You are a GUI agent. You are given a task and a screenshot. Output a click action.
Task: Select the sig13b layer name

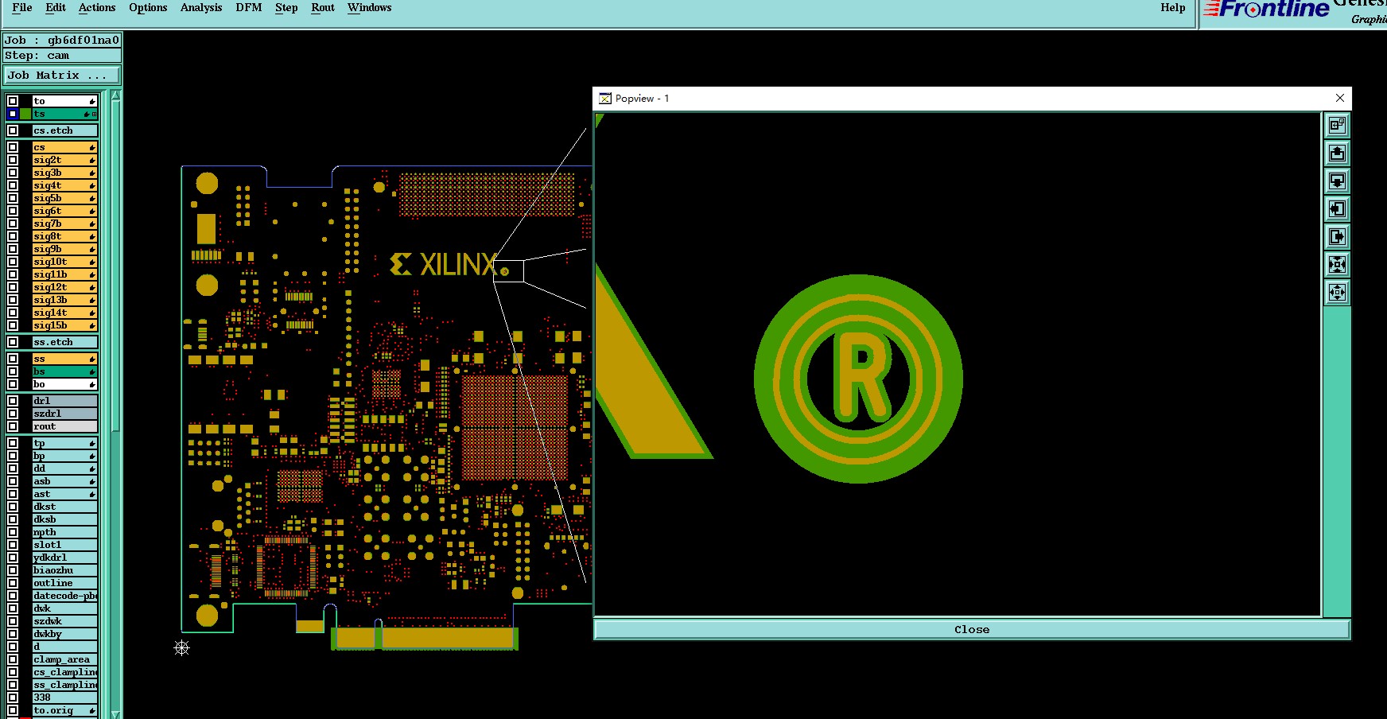coord(64,300)
